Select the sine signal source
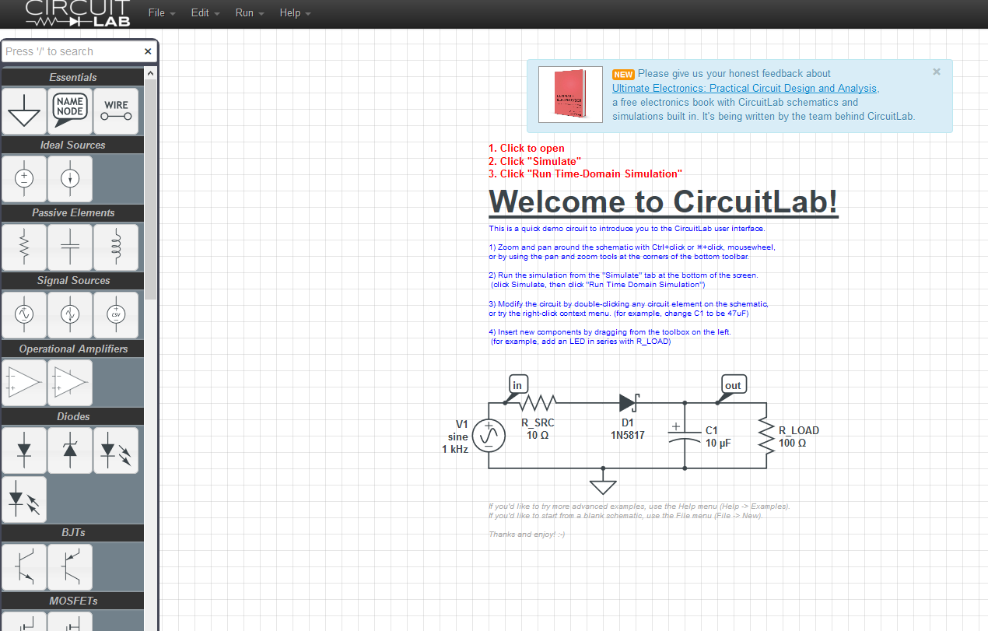Image resolution: width=988 pixels, height=631 pixels. point(24,314)
